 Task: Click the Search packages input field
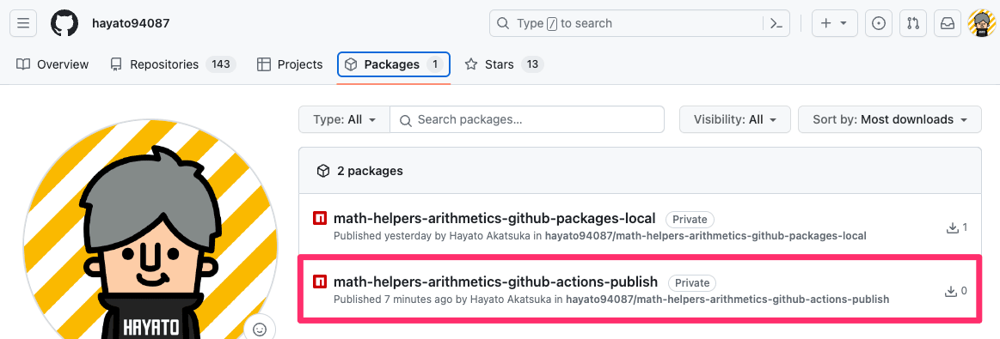click(527, 119)
